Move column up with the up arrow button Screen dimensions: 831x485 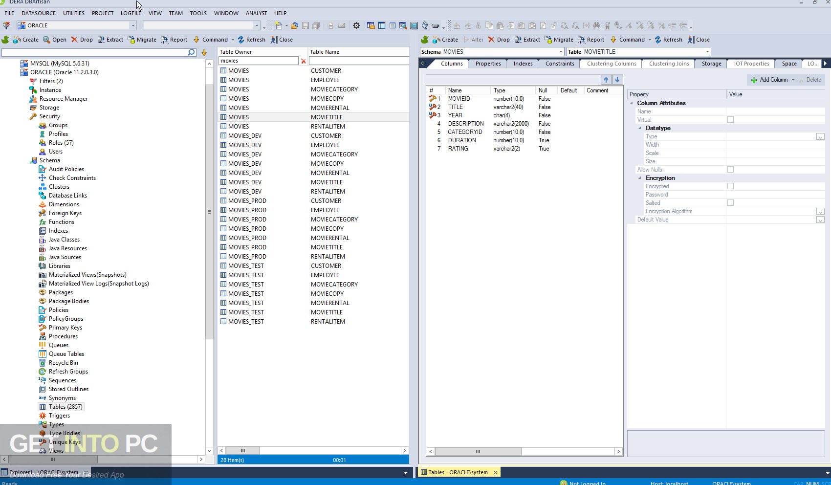pyautogui.click(x=606, y=80)
